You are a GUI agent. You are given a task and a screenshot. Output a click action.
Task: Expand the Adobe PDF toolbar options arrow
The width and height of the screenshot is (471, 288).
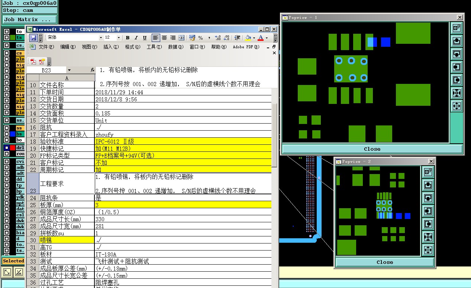[49, 62]
